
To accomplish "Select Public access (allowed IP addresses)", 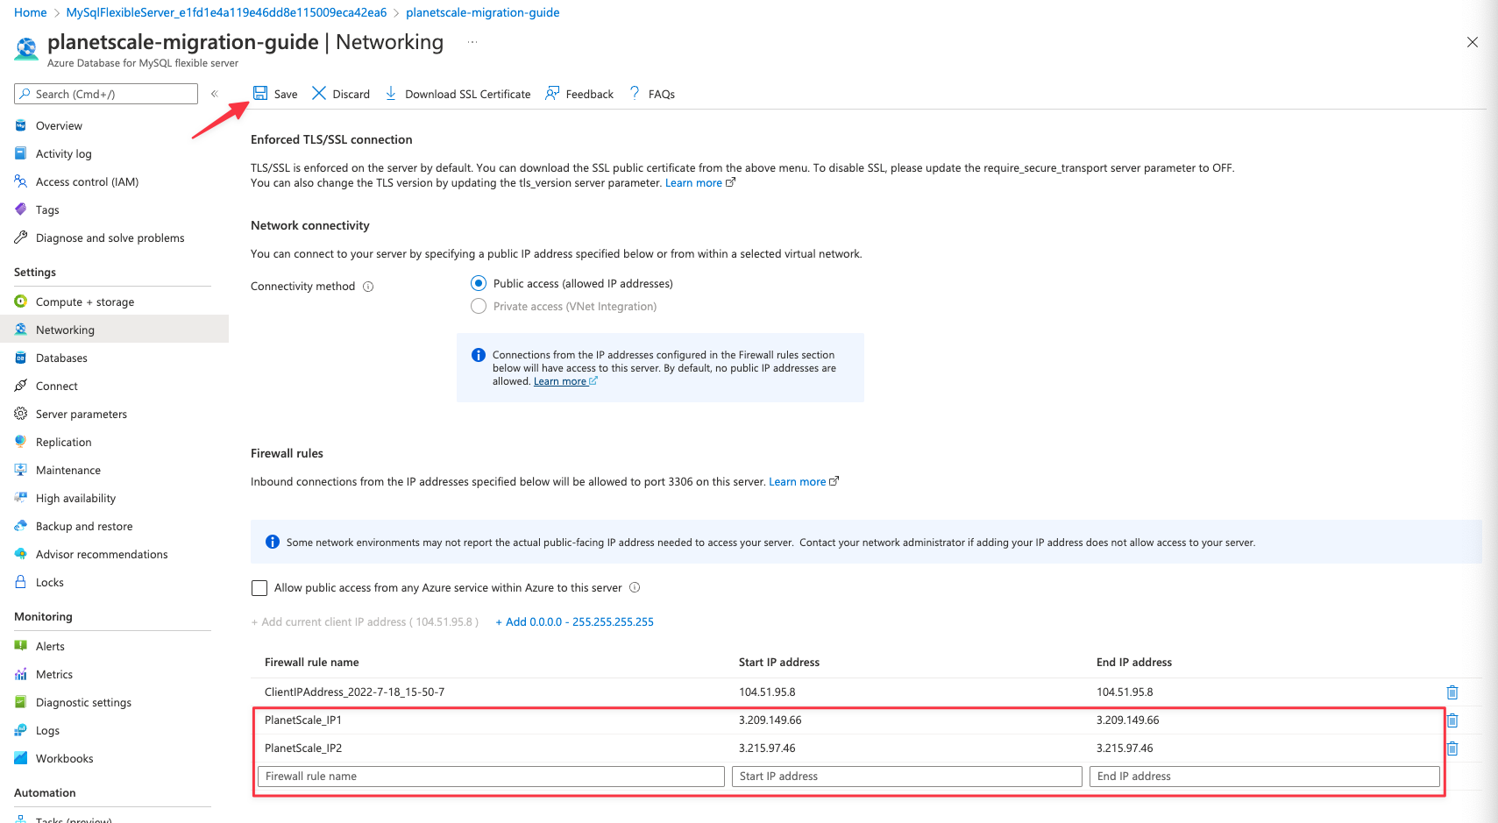I will [479, 283].
